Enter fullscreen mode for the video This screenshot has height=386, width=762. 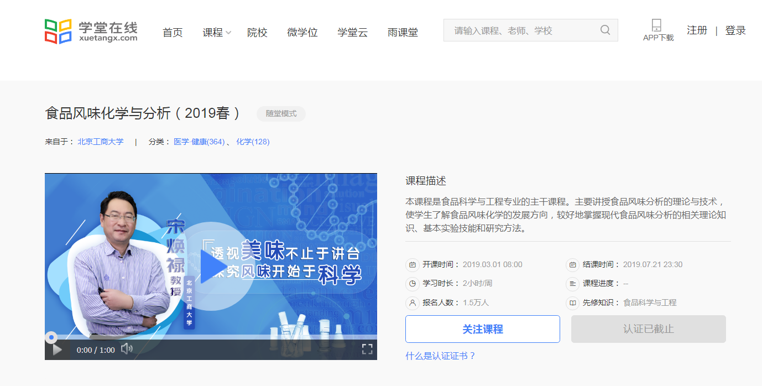coord(367,349)
